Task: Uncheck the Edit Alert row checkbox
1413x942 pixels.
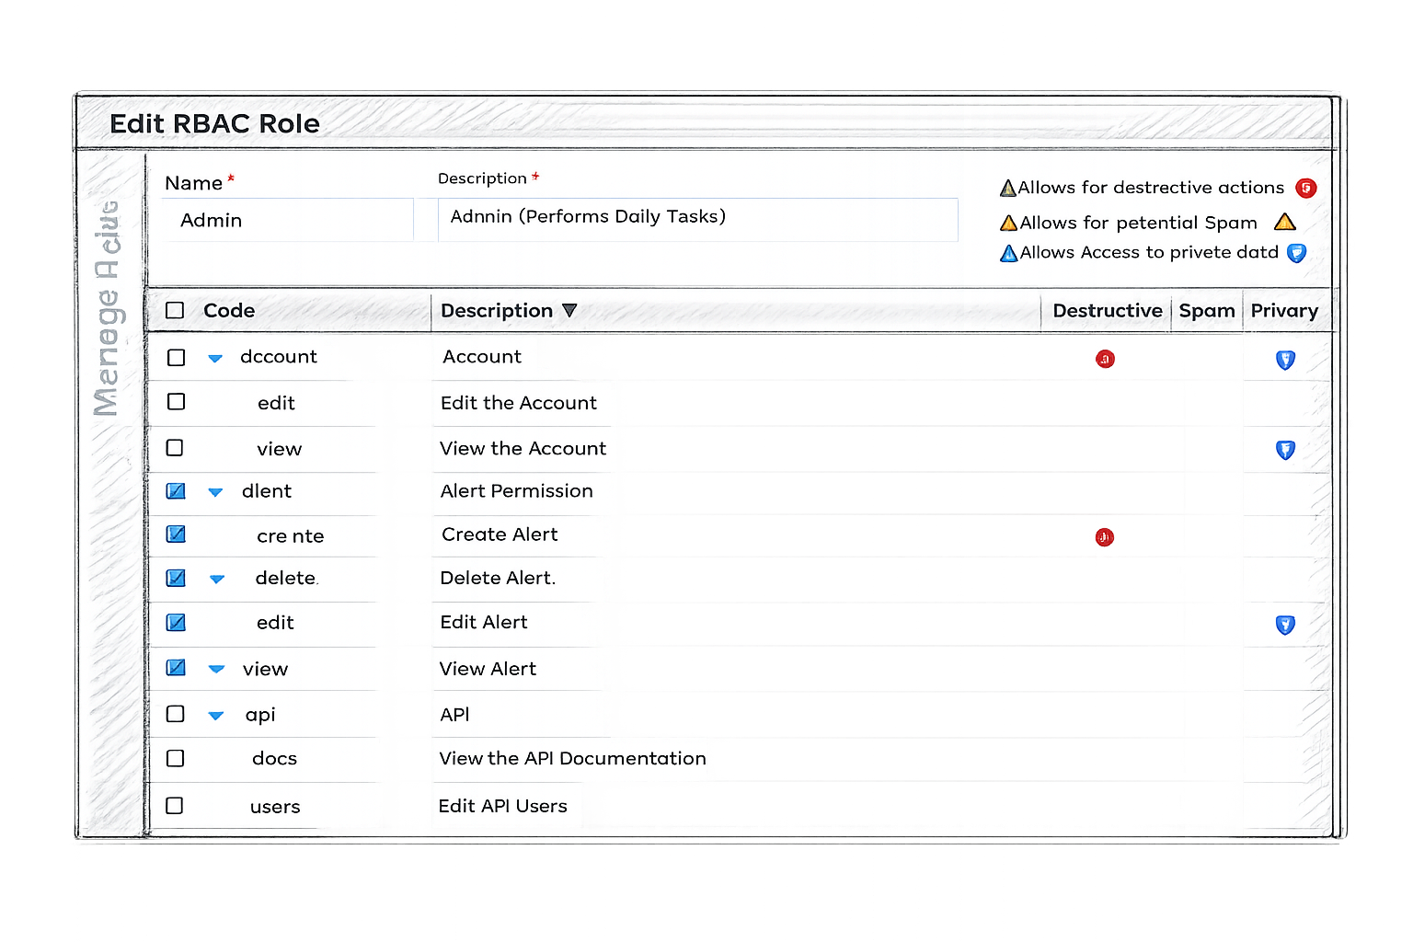Action: click(x=176, y=623)
